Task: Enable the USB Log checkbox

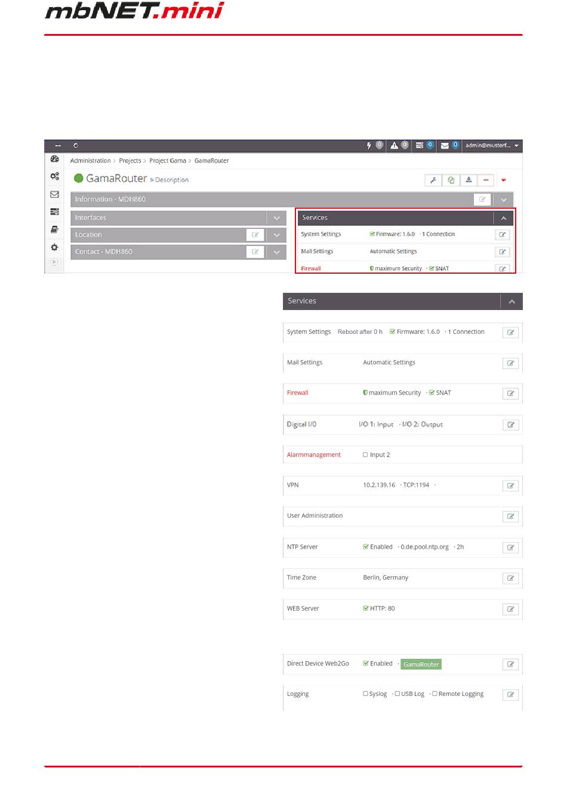Action: tap(397, 694)
